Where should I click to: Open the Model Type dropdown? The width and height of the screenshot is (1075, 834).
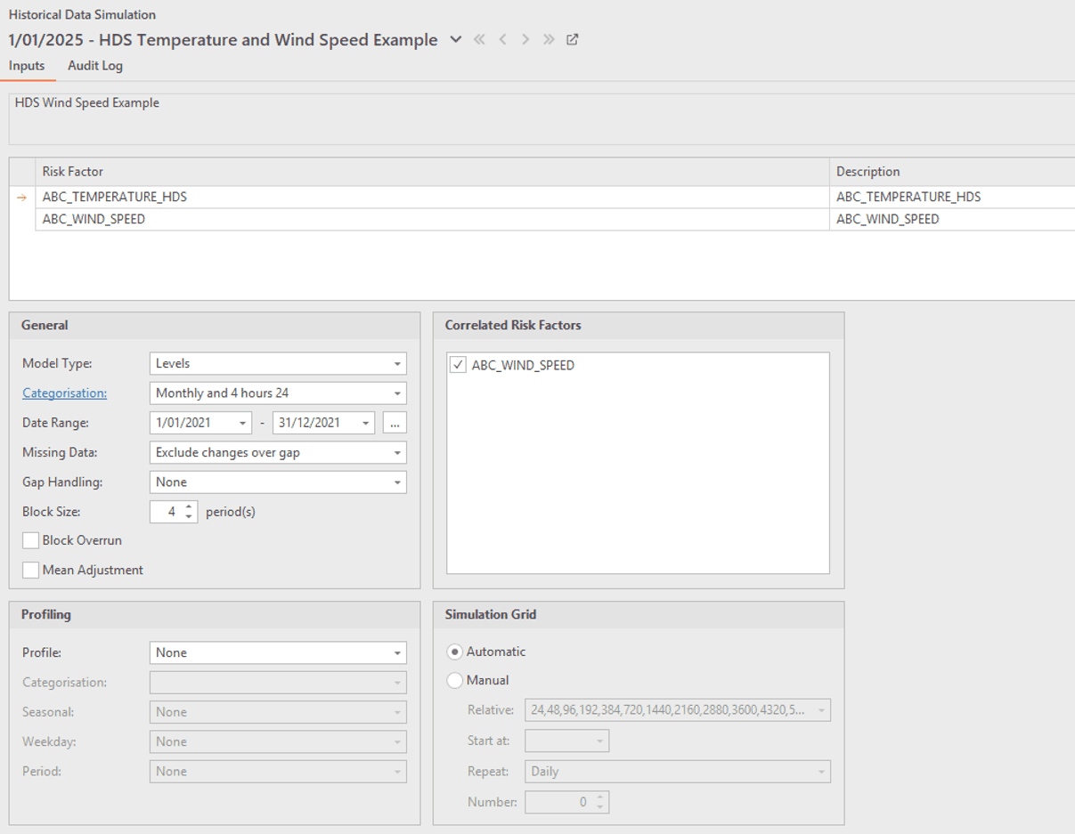click(x=278, y=363)
